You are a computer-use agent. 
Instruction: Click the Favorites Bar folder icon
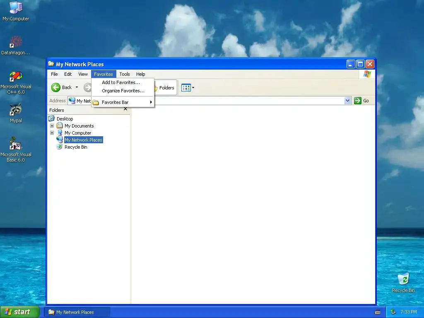96,103
